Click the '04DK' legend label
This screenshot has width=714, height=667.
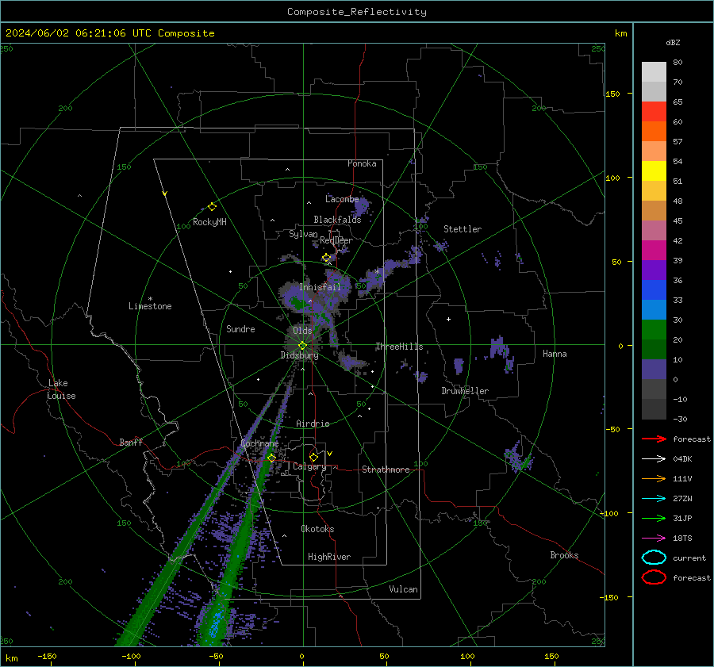coord(682,459)
